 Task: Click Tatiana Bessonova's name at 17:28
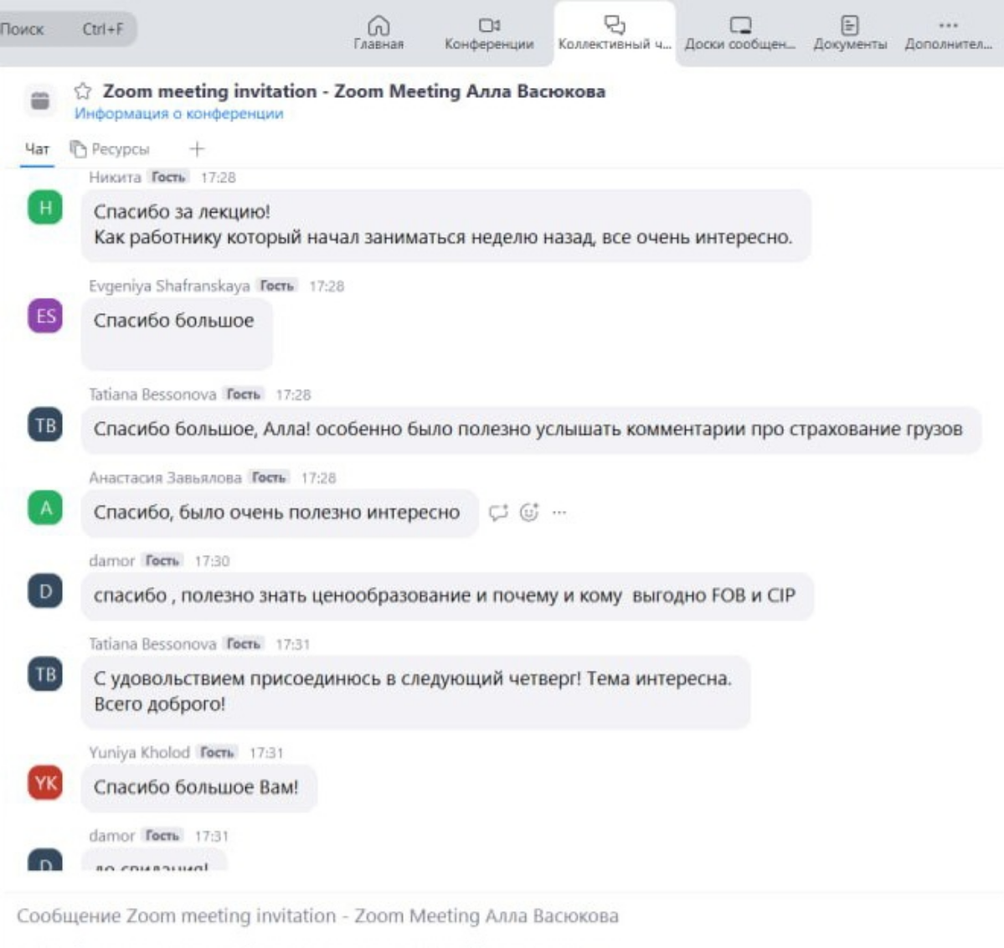pyautogui.click(x=152, y=394)
